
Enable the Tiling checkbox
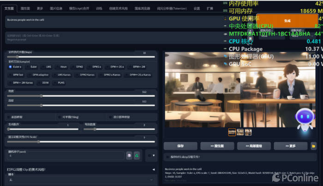(x=59, y=116)
